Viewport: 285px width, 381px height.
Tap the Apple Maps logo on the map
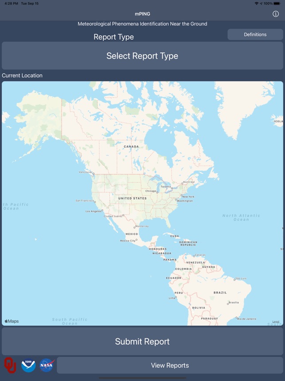click(x=12, y=321)
